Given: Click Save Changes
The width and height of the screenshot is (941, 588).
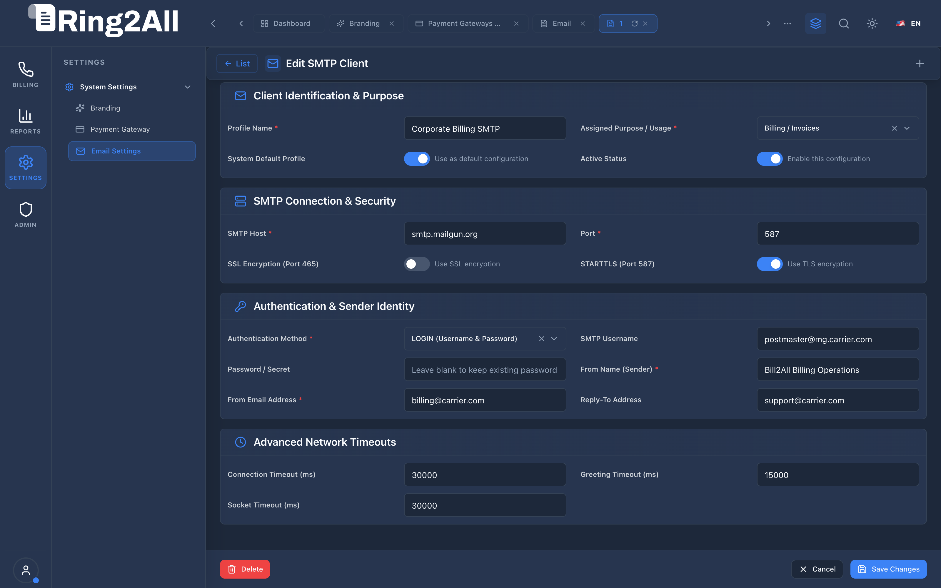Looking at the screenshot, I should pyautogui.click(x=888, y=569).
